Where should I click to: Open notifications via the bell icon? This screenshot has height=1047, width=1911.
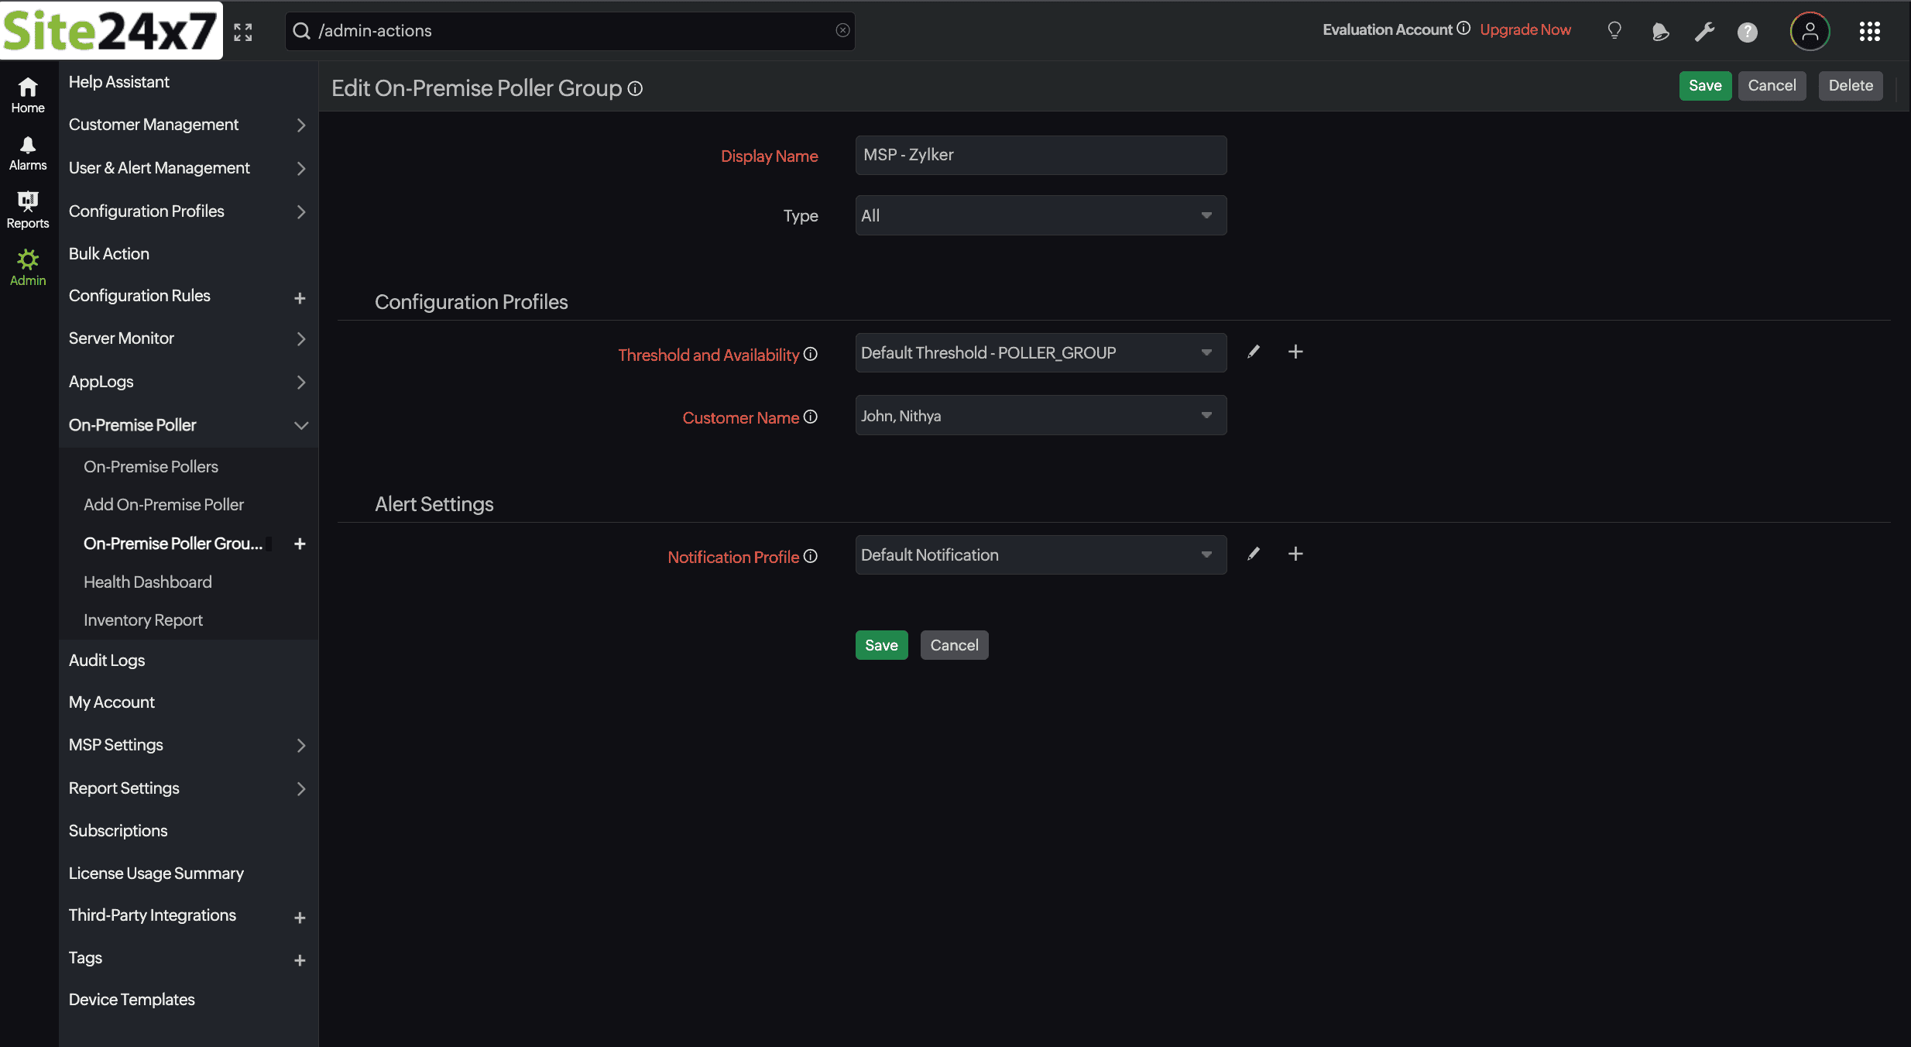[x=1660, y=31]
